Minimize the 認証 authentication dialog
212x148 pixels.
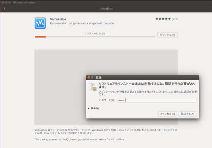coord(92,77)
